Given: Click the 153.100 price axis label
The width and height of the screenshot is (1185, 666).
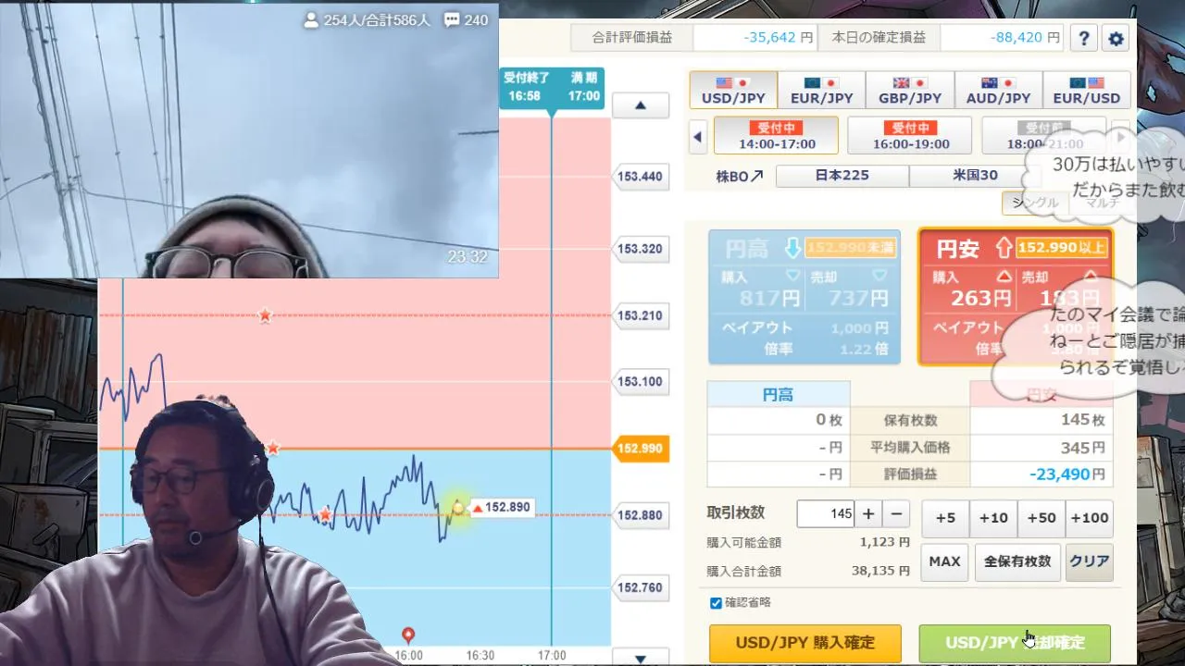Looking at the screenshot, I should pyautogui.click(x=642, y=381).
